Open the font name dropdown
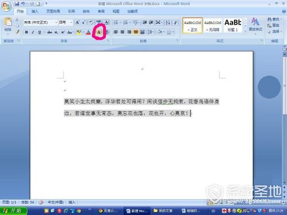Image resolution: width=287 pixels, height=215 pixels. coord(56,22)
